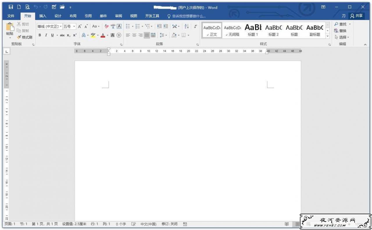The height and width of the screenshot is (230, 372).
Task: Open the File (文件) tab
Action: pos(11,16)
